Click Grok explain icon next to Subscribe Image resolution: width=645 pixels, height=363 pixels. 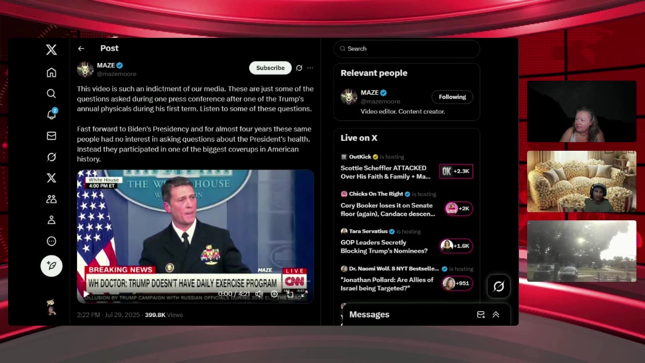click(299, 68)
